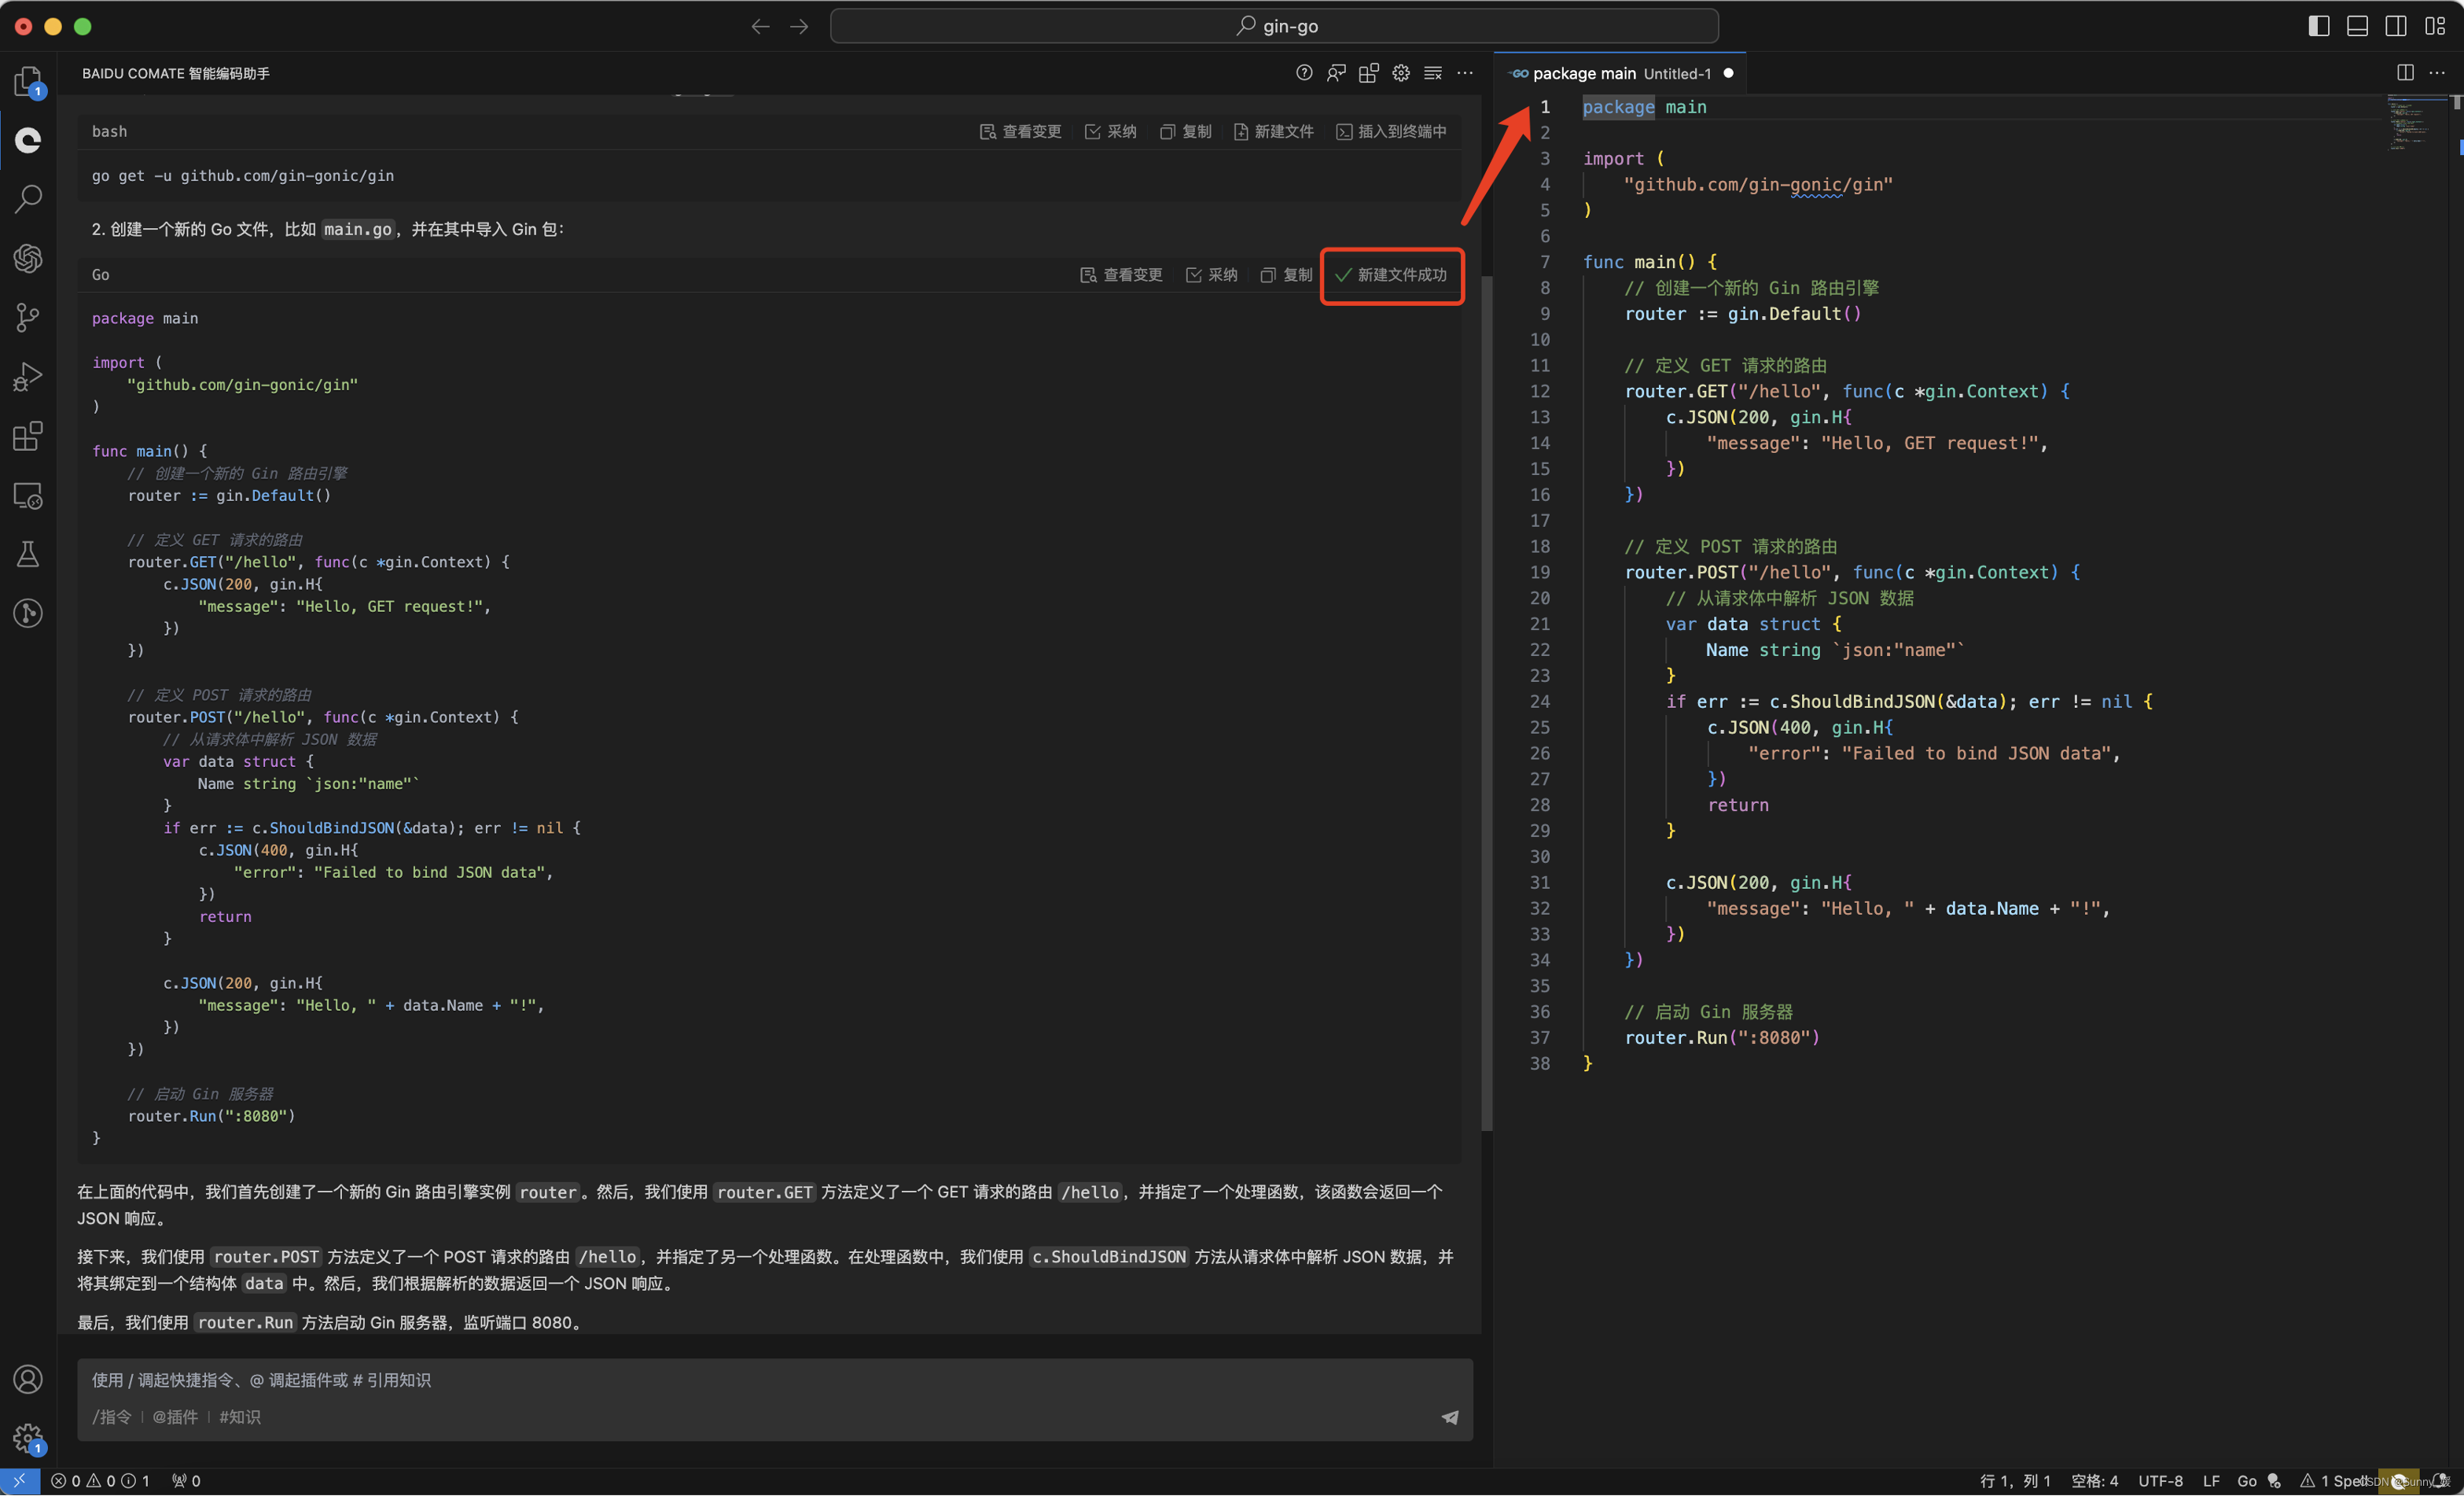Viewport: 2464px width, 1496px height.
Task: Click Comate panel settings gear icon
Action: pyautogui.click(x=1400, y=73)
